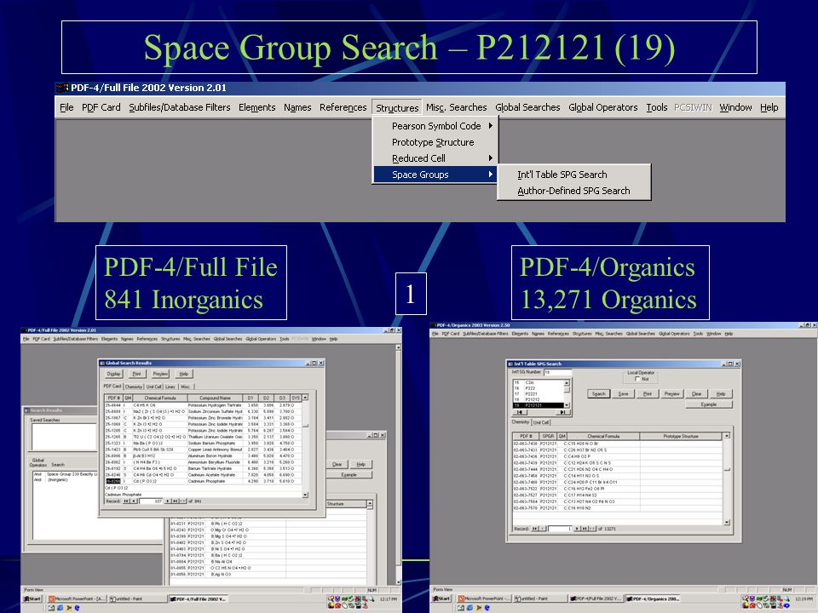Click Global Searches in the enlarged menu bar
The width and height of the screenshot is (818, 613).
click(x=527, y=107)
